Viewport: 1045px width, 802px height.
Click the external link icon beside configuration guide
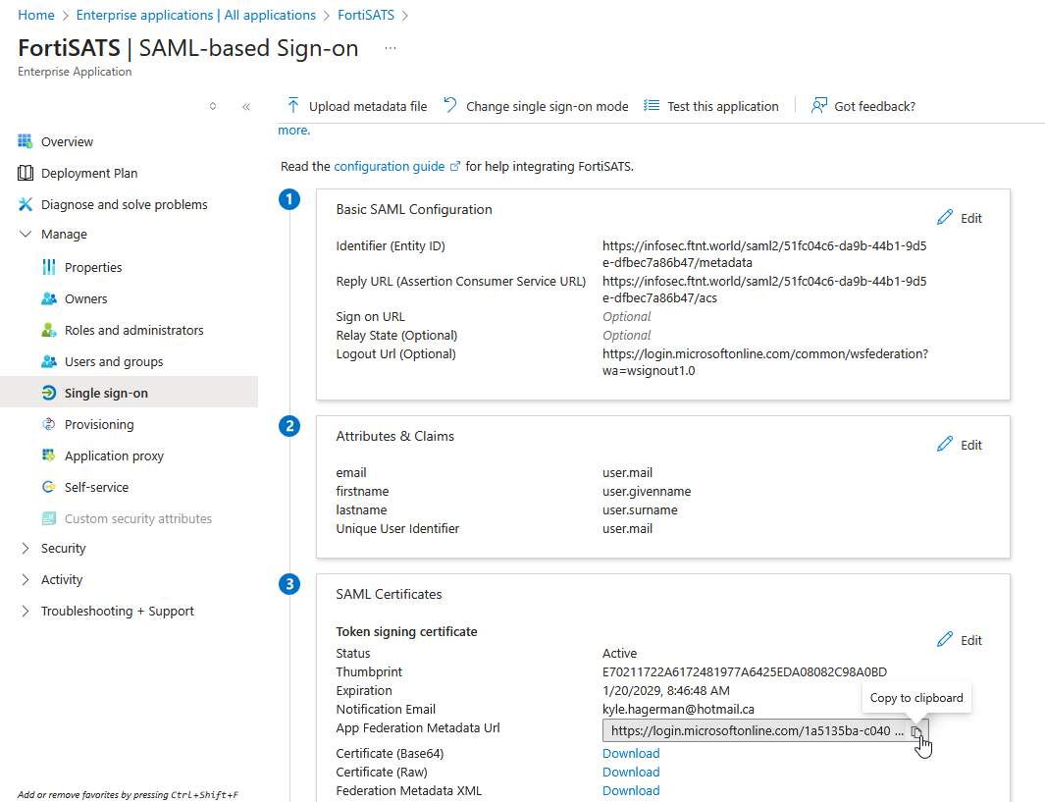(x=455, y=166)
